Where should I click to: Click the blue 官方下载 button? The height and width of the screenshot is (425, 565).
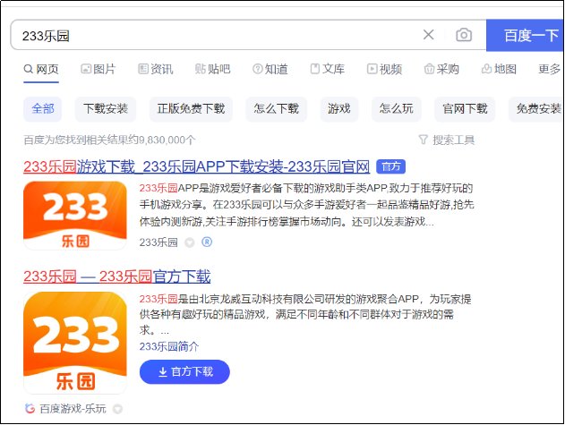pyautogui.click(x=184, y=371)
